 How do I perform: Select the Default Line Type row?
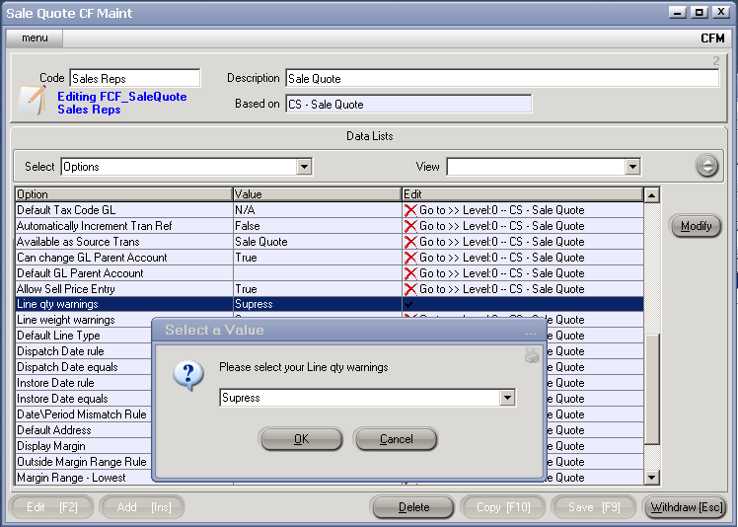click(x=83, y=336)
